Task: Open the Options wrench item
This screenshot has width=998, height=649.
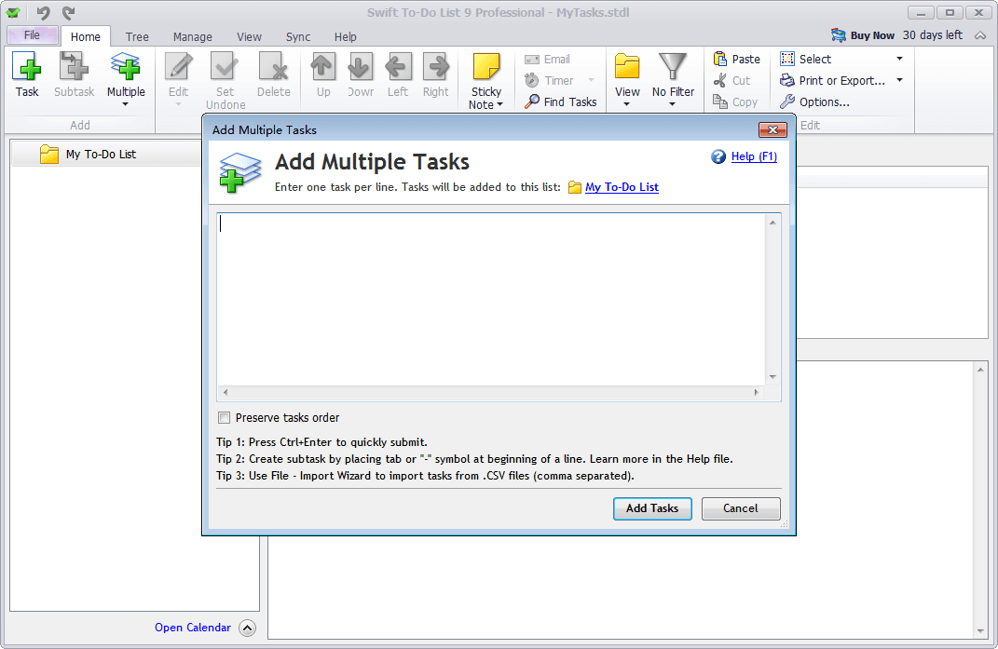Action: (814, 101)
